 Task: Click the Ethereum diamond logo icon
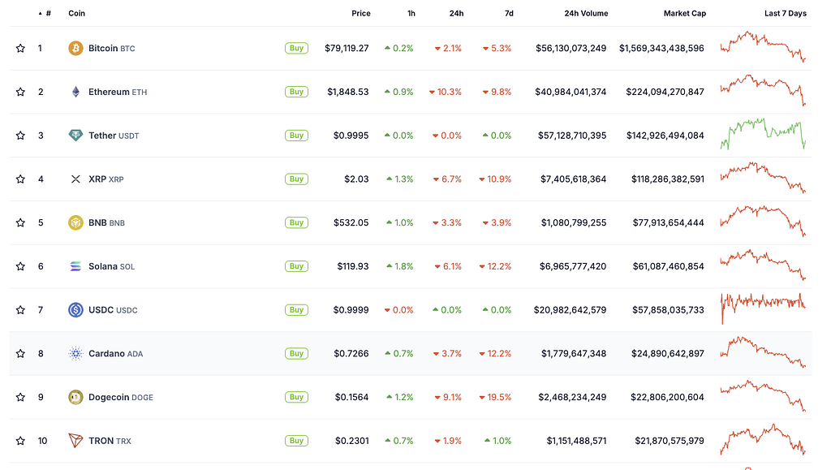click(x=75, y=92)
